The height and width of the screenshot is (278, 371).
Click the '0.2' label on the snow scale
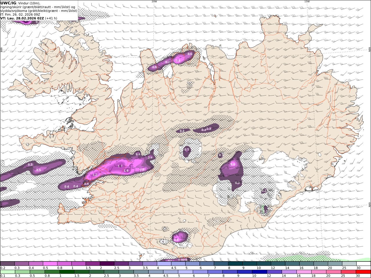pos(2,268)
